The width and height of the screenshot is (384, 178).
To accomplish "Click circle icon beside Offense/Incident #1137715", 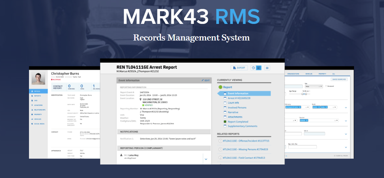I will point(220,141).
